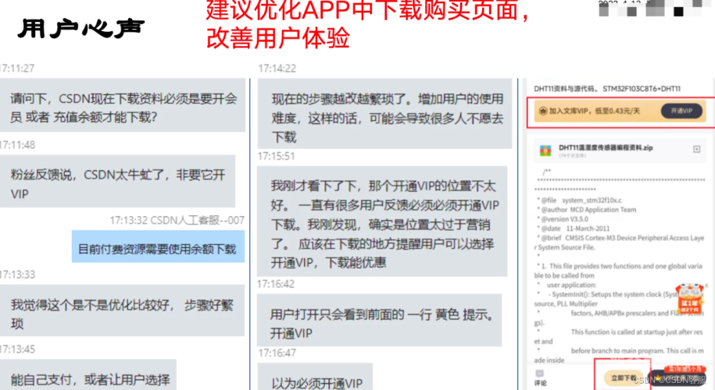The width and height of the screenshot is (715, 390).
Task: Select the resource title DHT11资料与源代码
Action: point(607,89)
